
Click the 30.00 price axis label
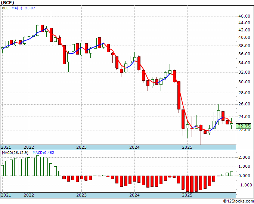tap(244, 82)
